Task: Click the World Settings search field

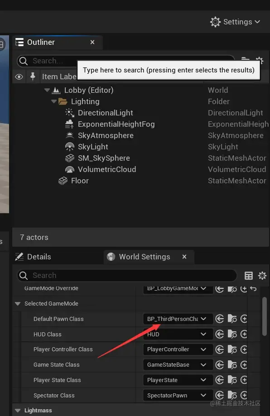Action: tap(127, 275)
